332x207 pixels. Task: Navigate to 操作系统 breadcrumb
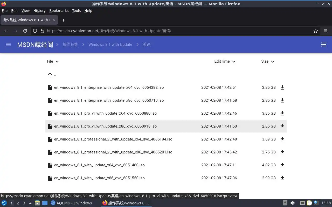tap(70, 45)
